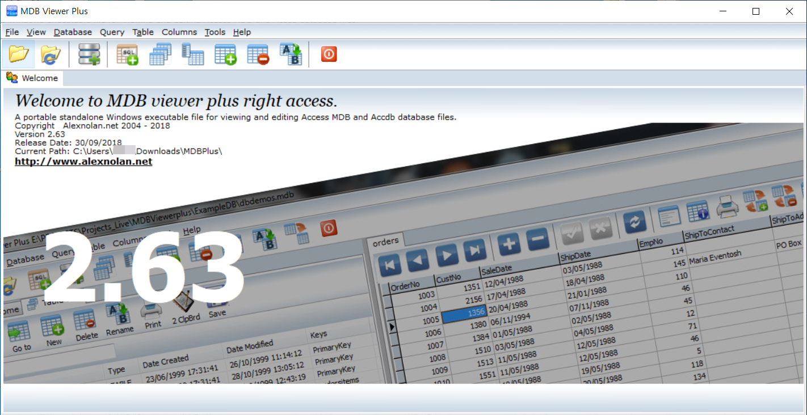Click the Welcome to MDB viewer plus heading
The width and height of the screenshot is (807, 415).
(176, 101)
